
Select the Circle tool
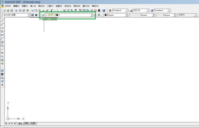coord(2,42)
